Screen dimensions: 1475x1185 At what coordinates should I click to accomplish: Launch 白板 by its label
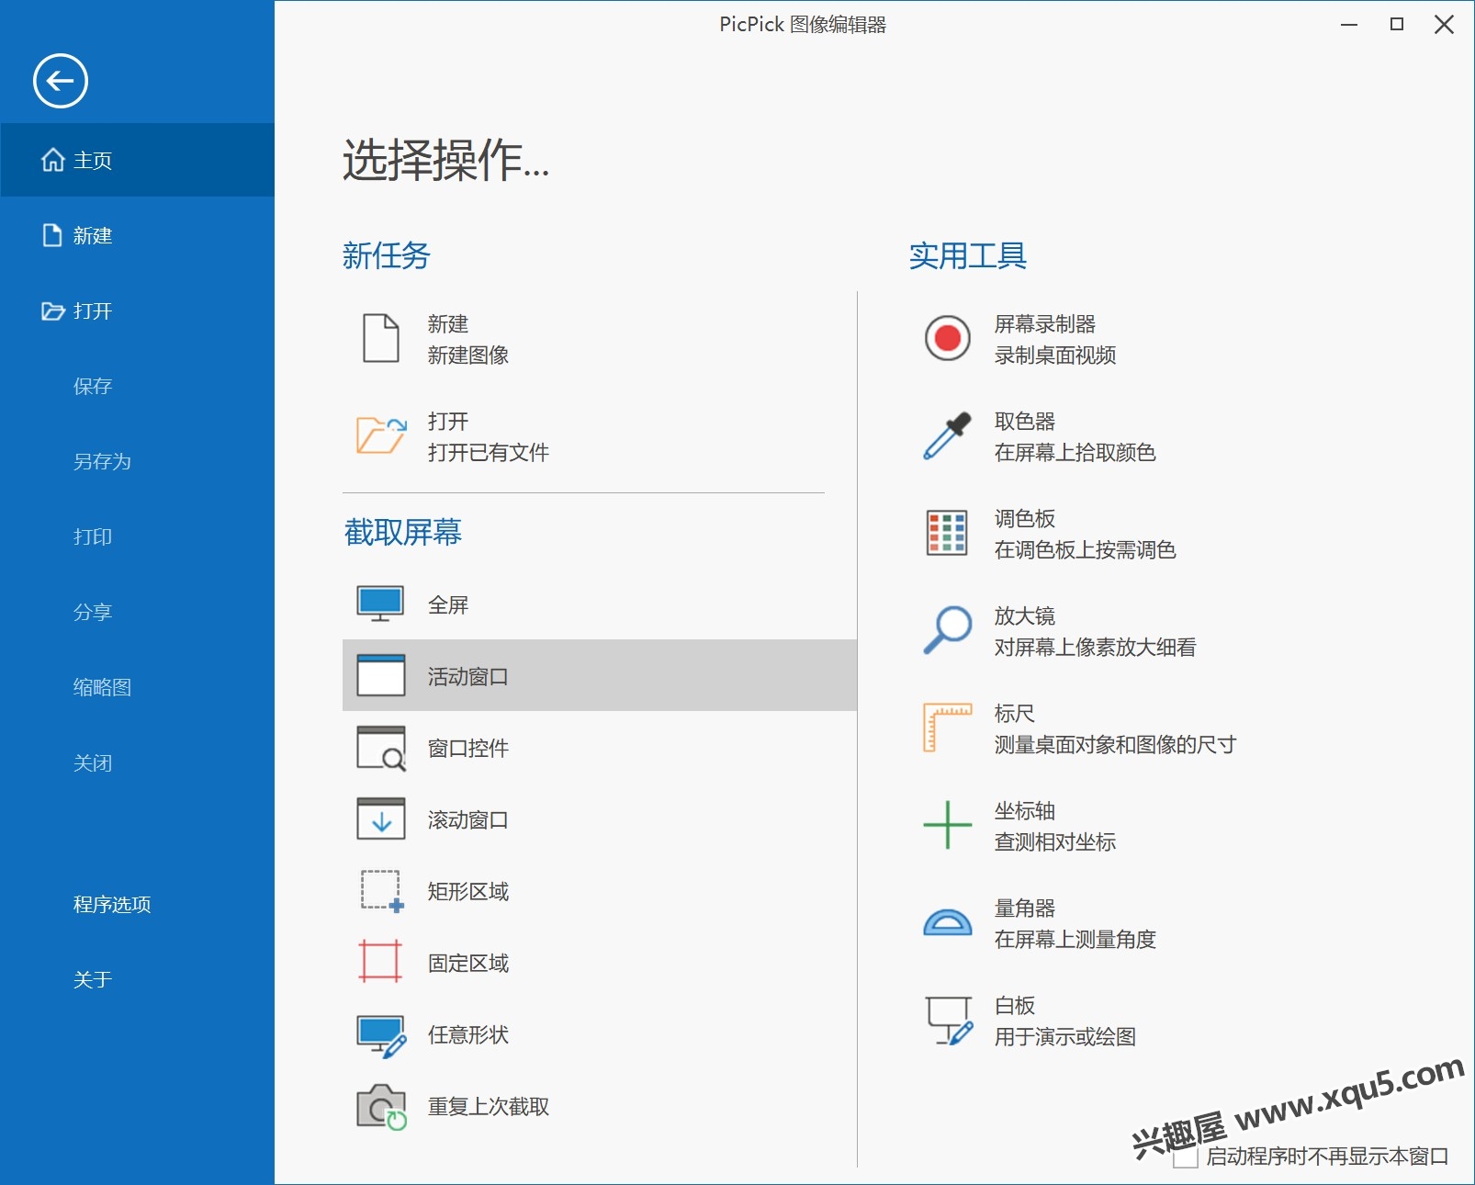[x=1015, y=1006]
